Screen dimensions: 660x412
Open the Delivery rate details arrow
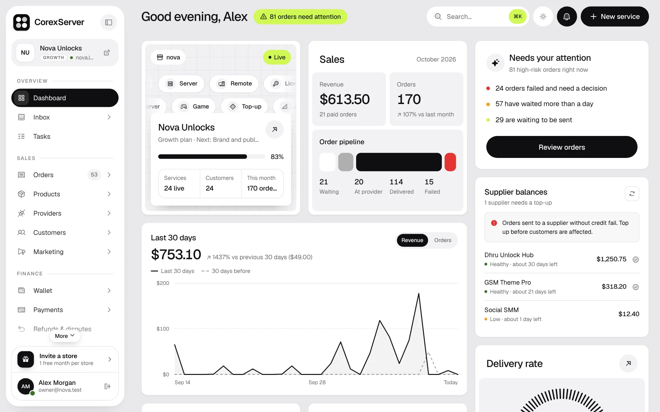(x=628, y=363)
